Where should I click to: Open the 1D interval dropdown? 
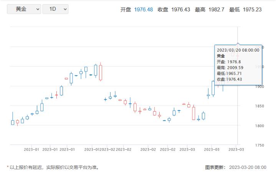coord(55,9)
